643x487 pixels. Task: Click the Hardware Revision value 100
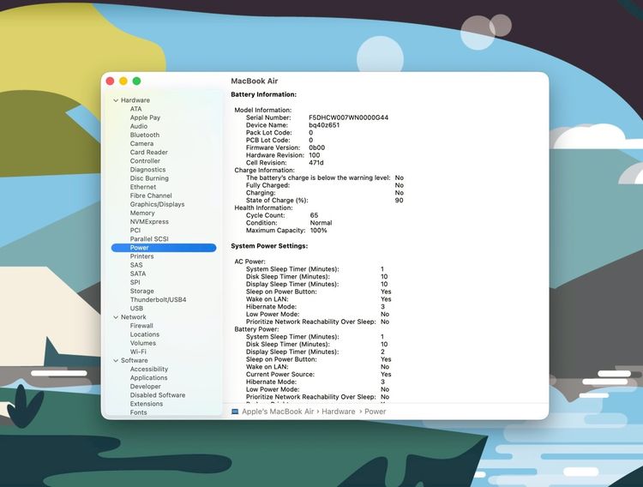coord(315,155)
